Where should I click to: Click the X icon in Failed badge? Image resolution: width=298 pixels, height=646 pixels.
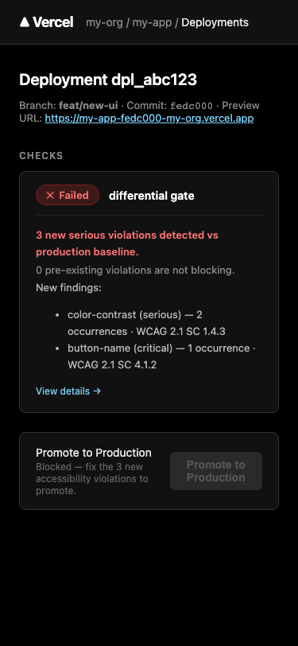click(50, 195)
